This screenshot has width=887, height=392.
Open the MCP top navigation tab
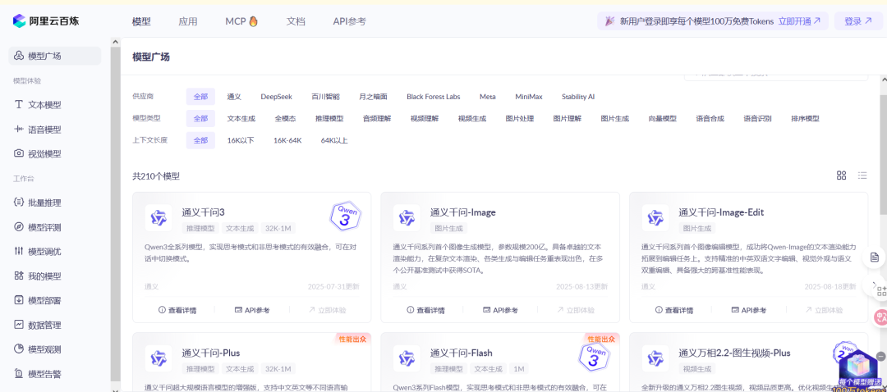[241, 21]
